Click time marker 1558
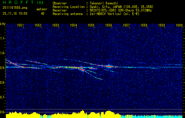The image size is (185, 118). tap(144, 25)
